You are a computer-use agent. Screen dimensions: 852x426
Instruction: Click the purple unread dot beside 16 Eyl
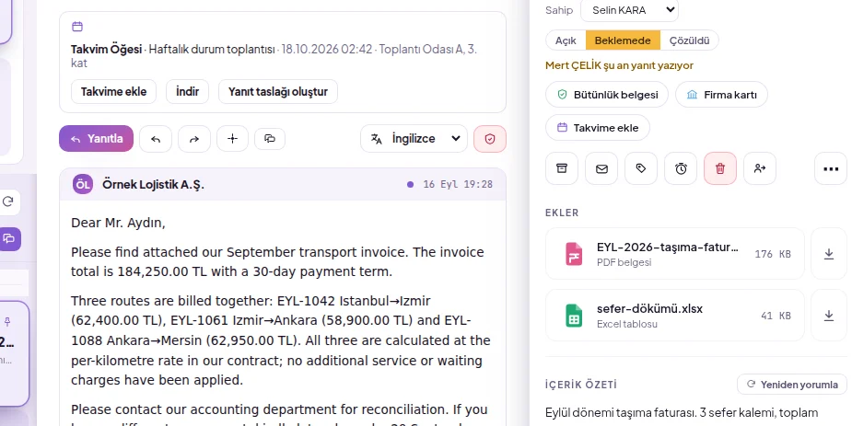pyautogui.click(x=410, y=185)
